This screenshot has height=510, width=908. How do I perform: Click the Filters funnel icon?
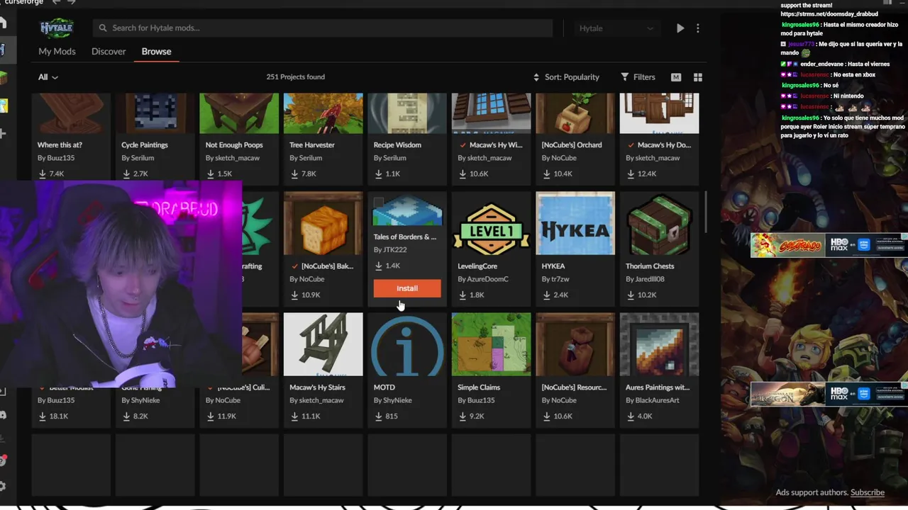[x=625, y=77]
